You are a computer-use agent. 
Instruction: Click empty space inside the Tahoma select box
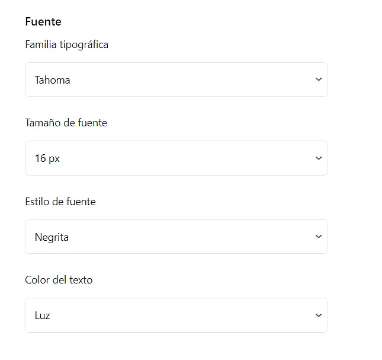point(195,79)
